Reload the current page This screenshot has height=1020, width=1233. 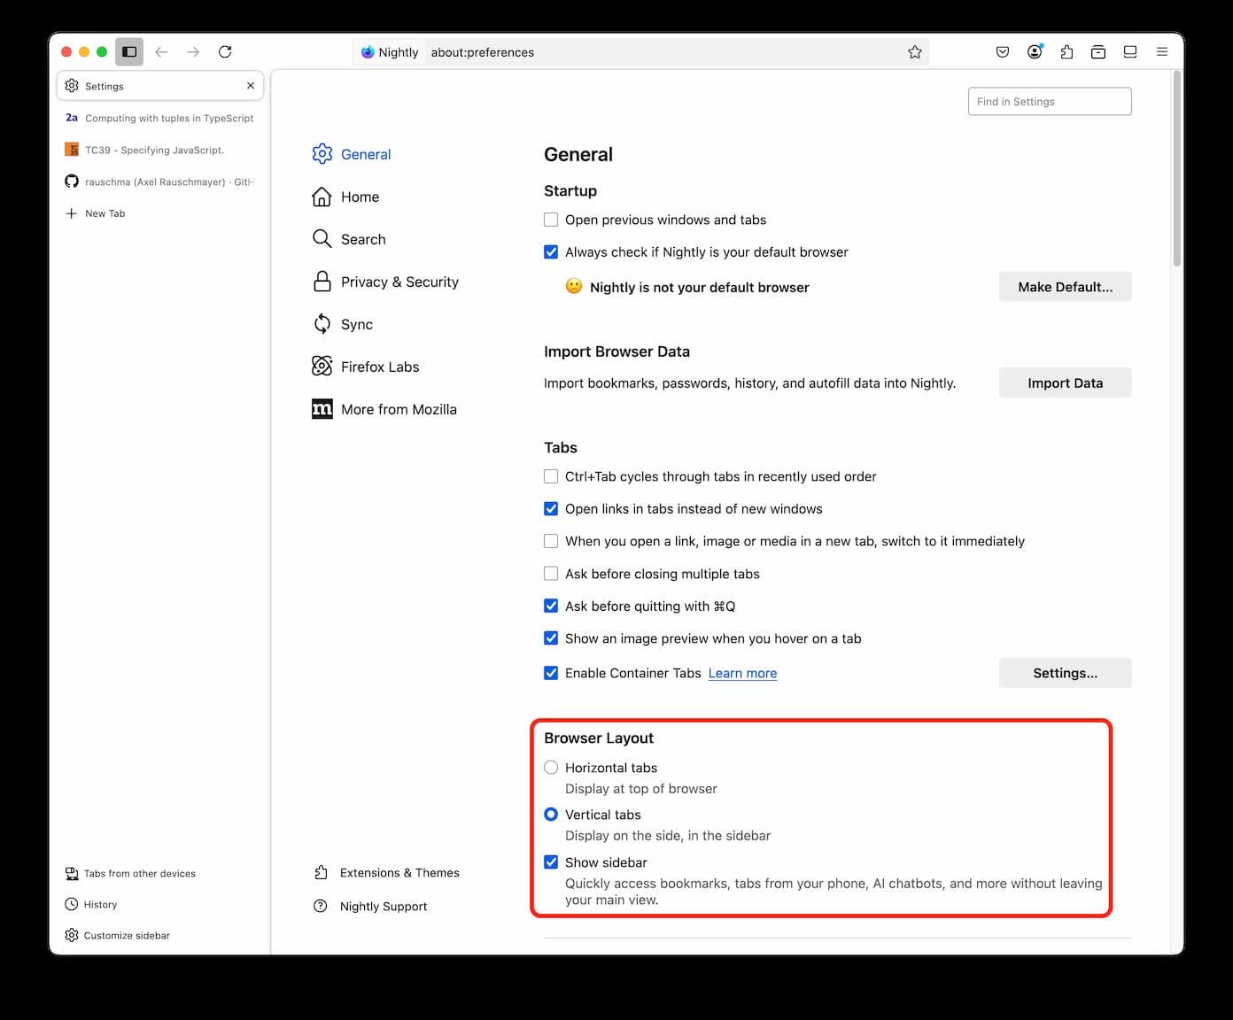(x=225, y=52)
